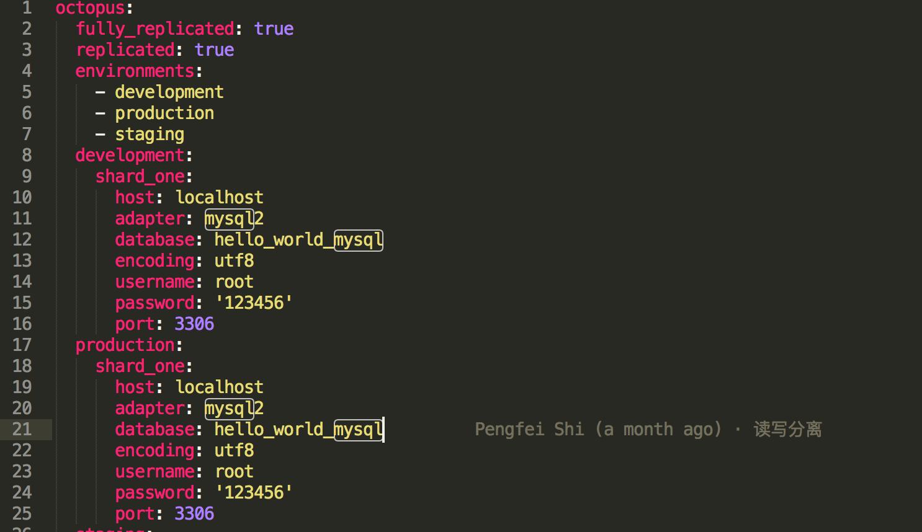
Task: Click the 'environments' key
Action: point(135,71)
